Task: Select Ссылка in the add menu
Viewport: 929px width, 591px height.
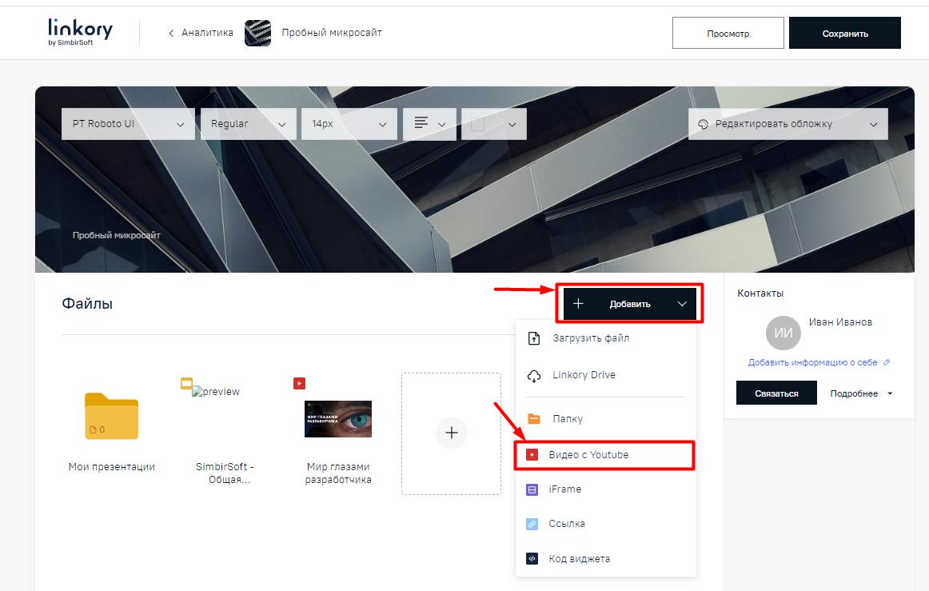Action: tap(567, 524)
